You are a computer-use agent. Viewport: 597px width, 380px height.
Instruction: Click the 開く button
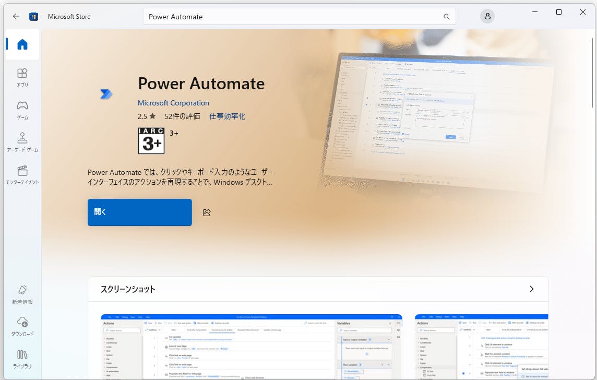tap(140, 212)
